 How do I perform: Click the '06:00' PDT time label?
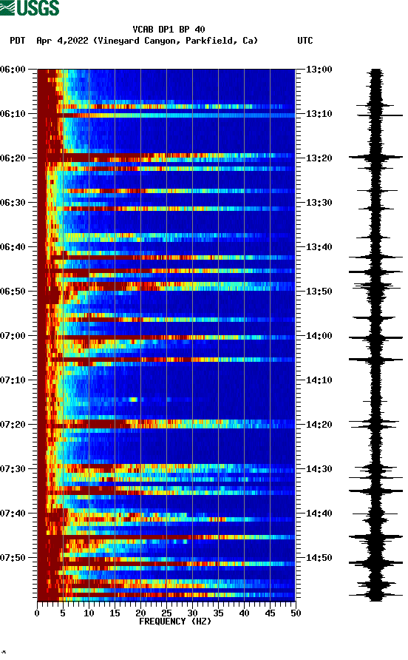(13, 70)
